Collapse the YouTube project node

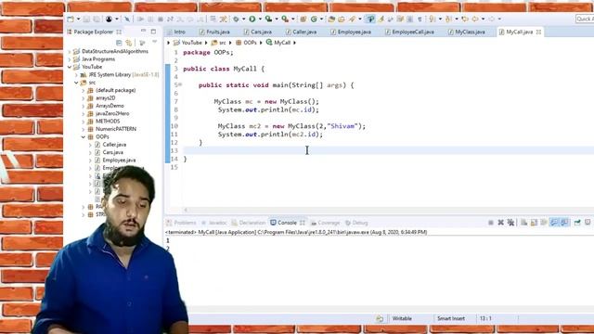click(x=70, y=67)
